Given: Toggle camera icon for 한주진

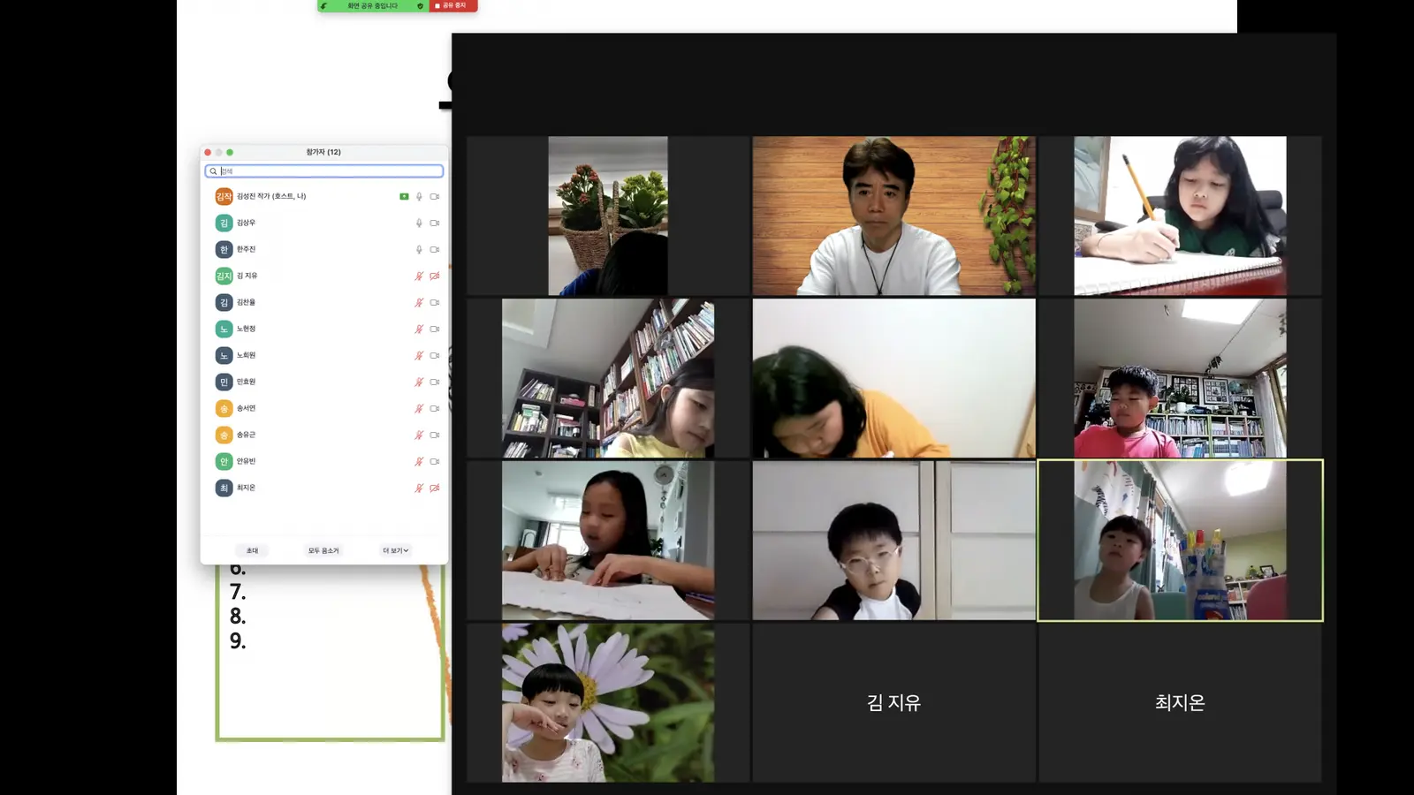Looking at the screenshot, I should pos(435,249).
